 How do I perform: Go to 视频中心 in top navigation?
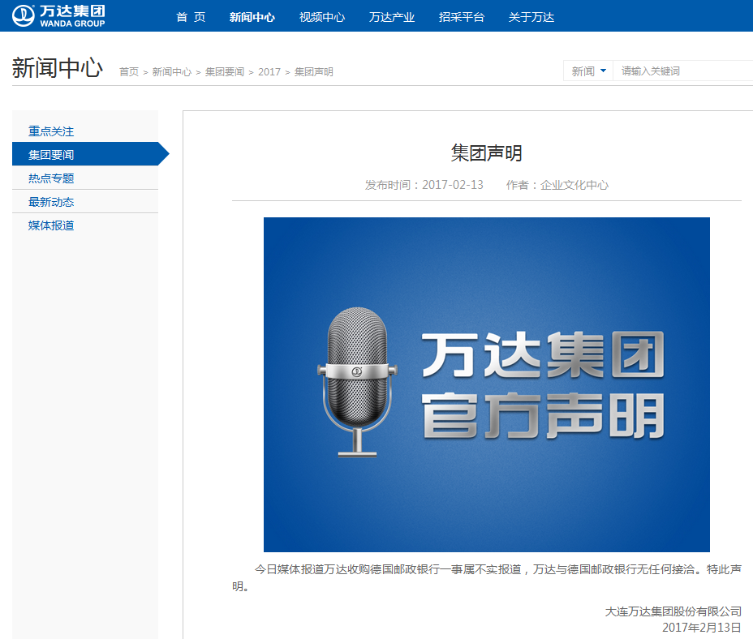coord(322,17)
